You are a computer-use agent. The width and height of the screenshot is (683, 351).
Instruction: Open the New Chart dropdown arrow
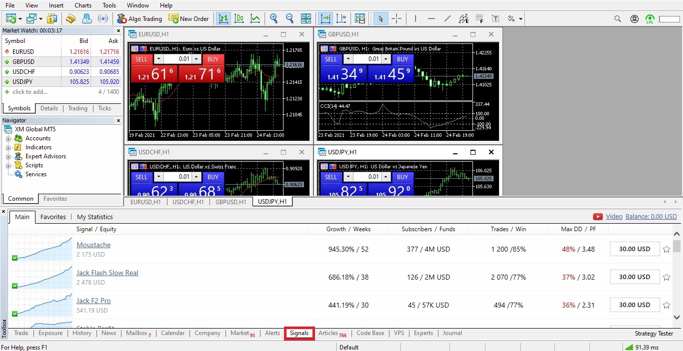20,19
